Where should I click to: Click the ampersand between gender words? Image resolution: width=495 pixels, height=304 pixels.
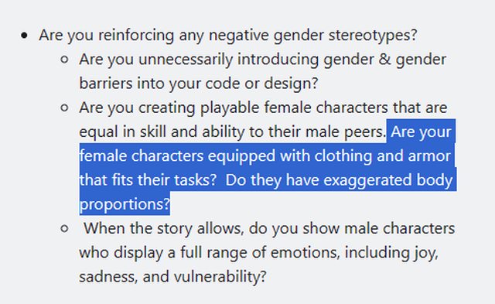[x=385, y=60]
